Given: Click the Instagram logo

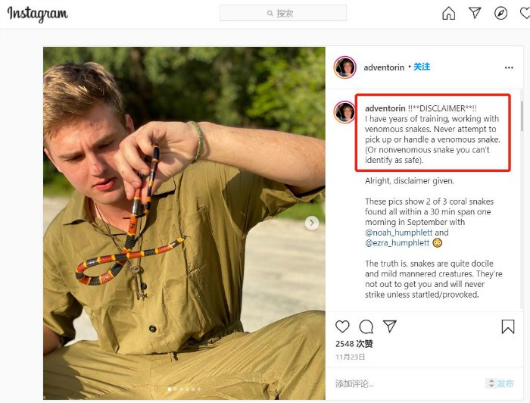Looking at the screenshot, I should (38, 14).
